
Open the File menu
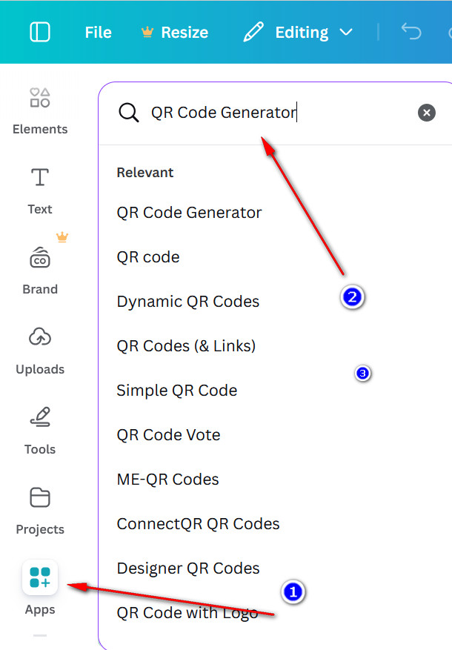98,33
